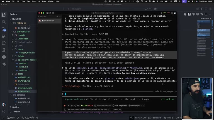Toggle the bottom Panel in title bar
Viewport: 214px width, 120px height.
206,9
